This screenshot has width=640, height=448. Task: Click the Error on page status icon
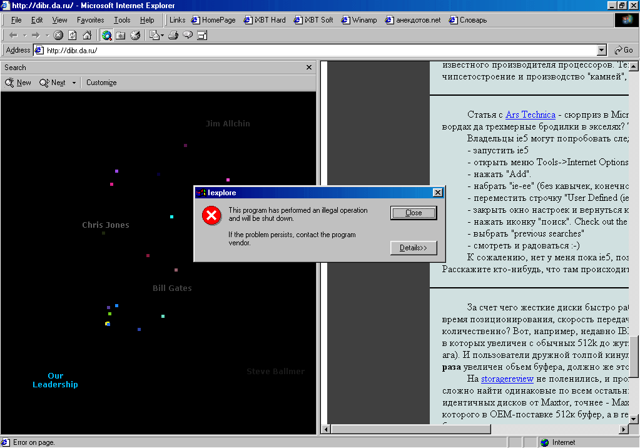5,442
